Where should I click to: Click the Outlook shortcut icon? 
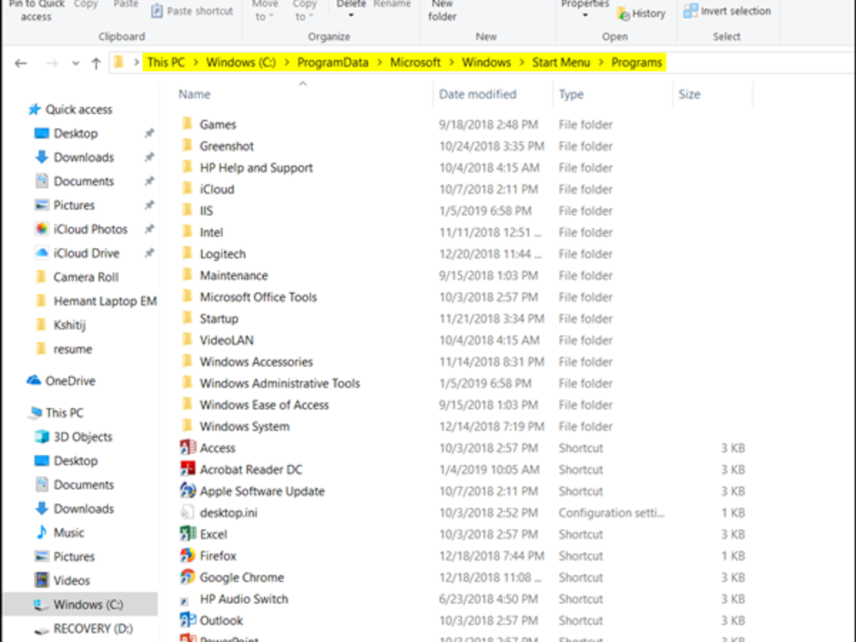(188, 620)
